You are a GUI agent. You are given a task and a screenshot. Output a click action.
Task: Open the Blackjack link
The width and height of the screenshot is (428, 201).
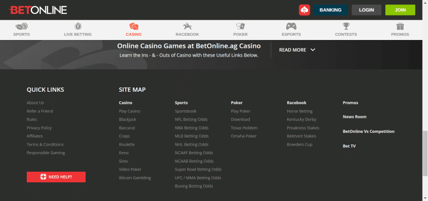pyautogui.click(x=127, y=119)
